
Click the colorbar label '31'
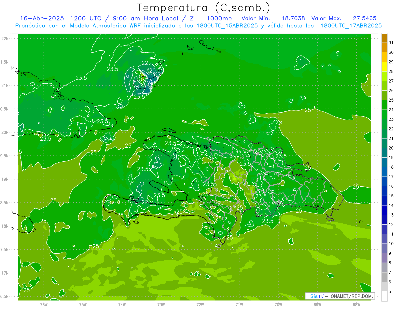(x=391, y=43)
